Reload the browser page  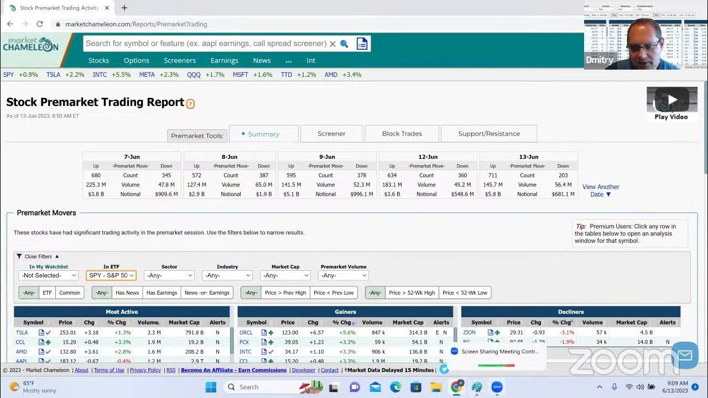pos(39,24)
